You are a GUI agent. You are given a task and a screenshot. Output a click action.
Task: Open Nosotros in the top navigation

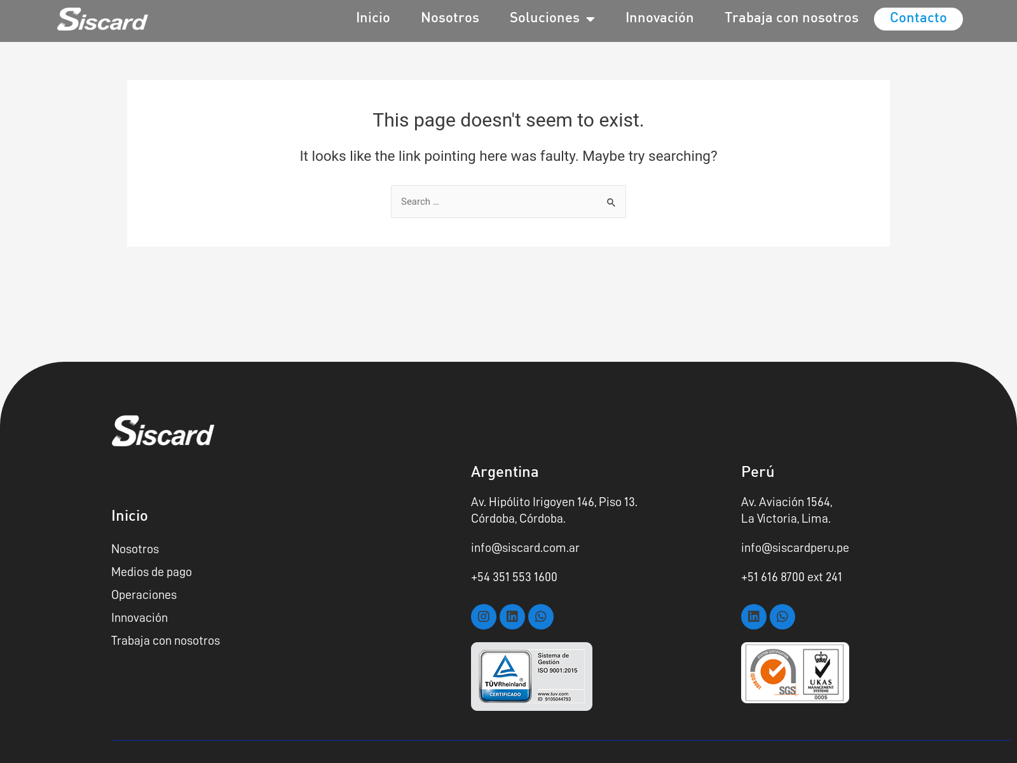(450, 18)
